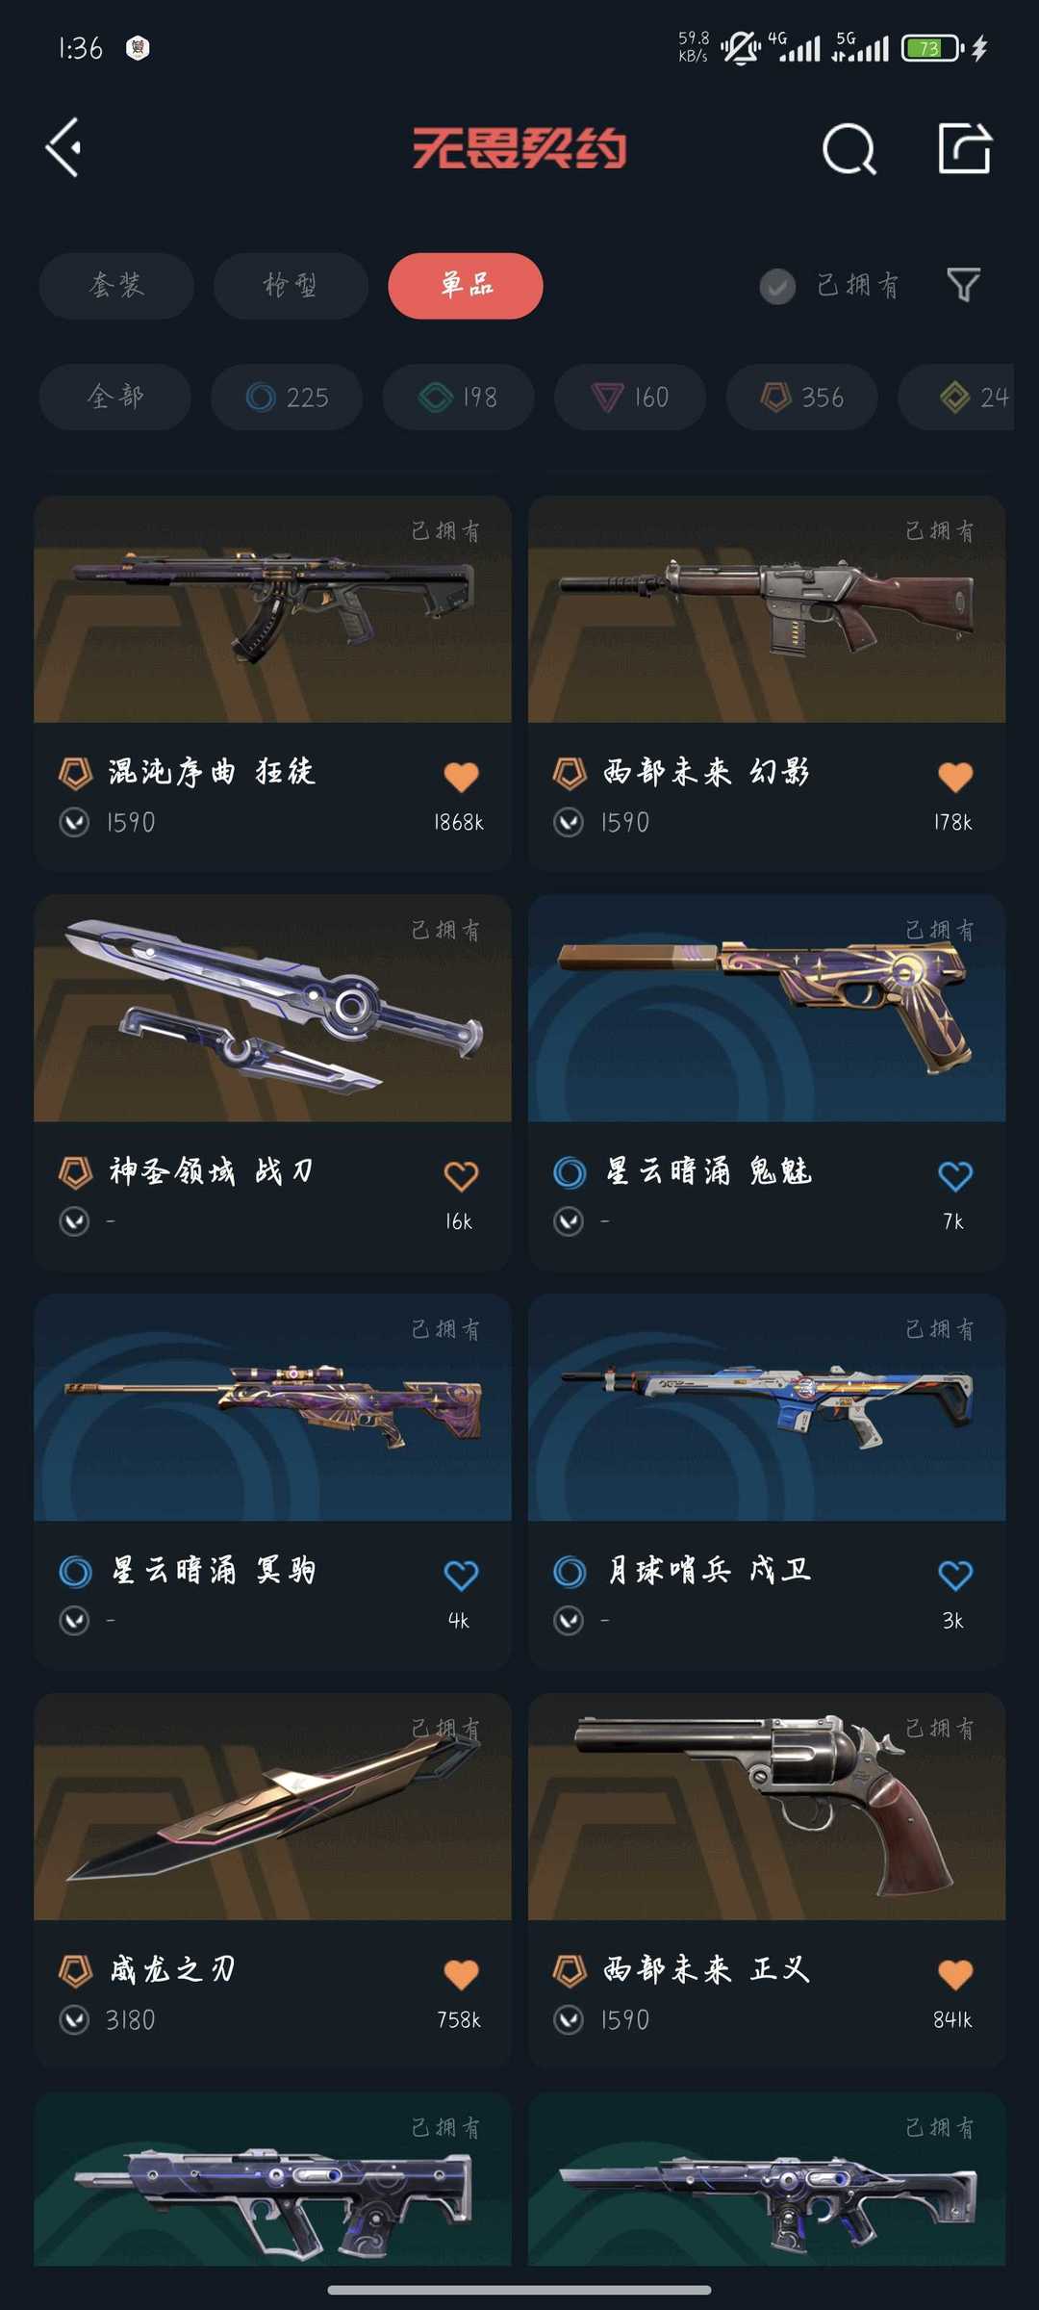Favorite 神圣领域 战刀 with heart icon
This screenshot has width=1039, height=2310.
[461, 1175]
